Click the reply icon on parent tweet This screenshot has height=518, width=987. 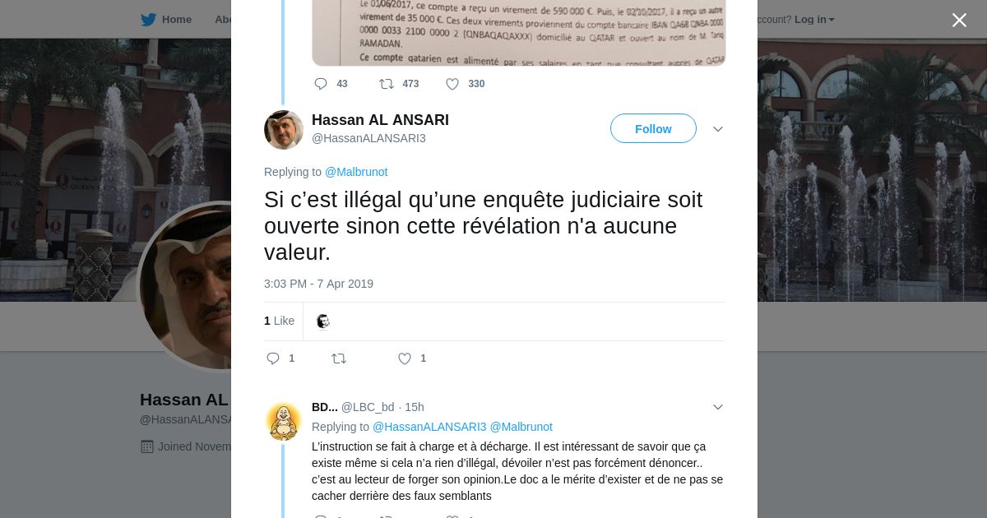pyautogui.click(x=321, y=84)
